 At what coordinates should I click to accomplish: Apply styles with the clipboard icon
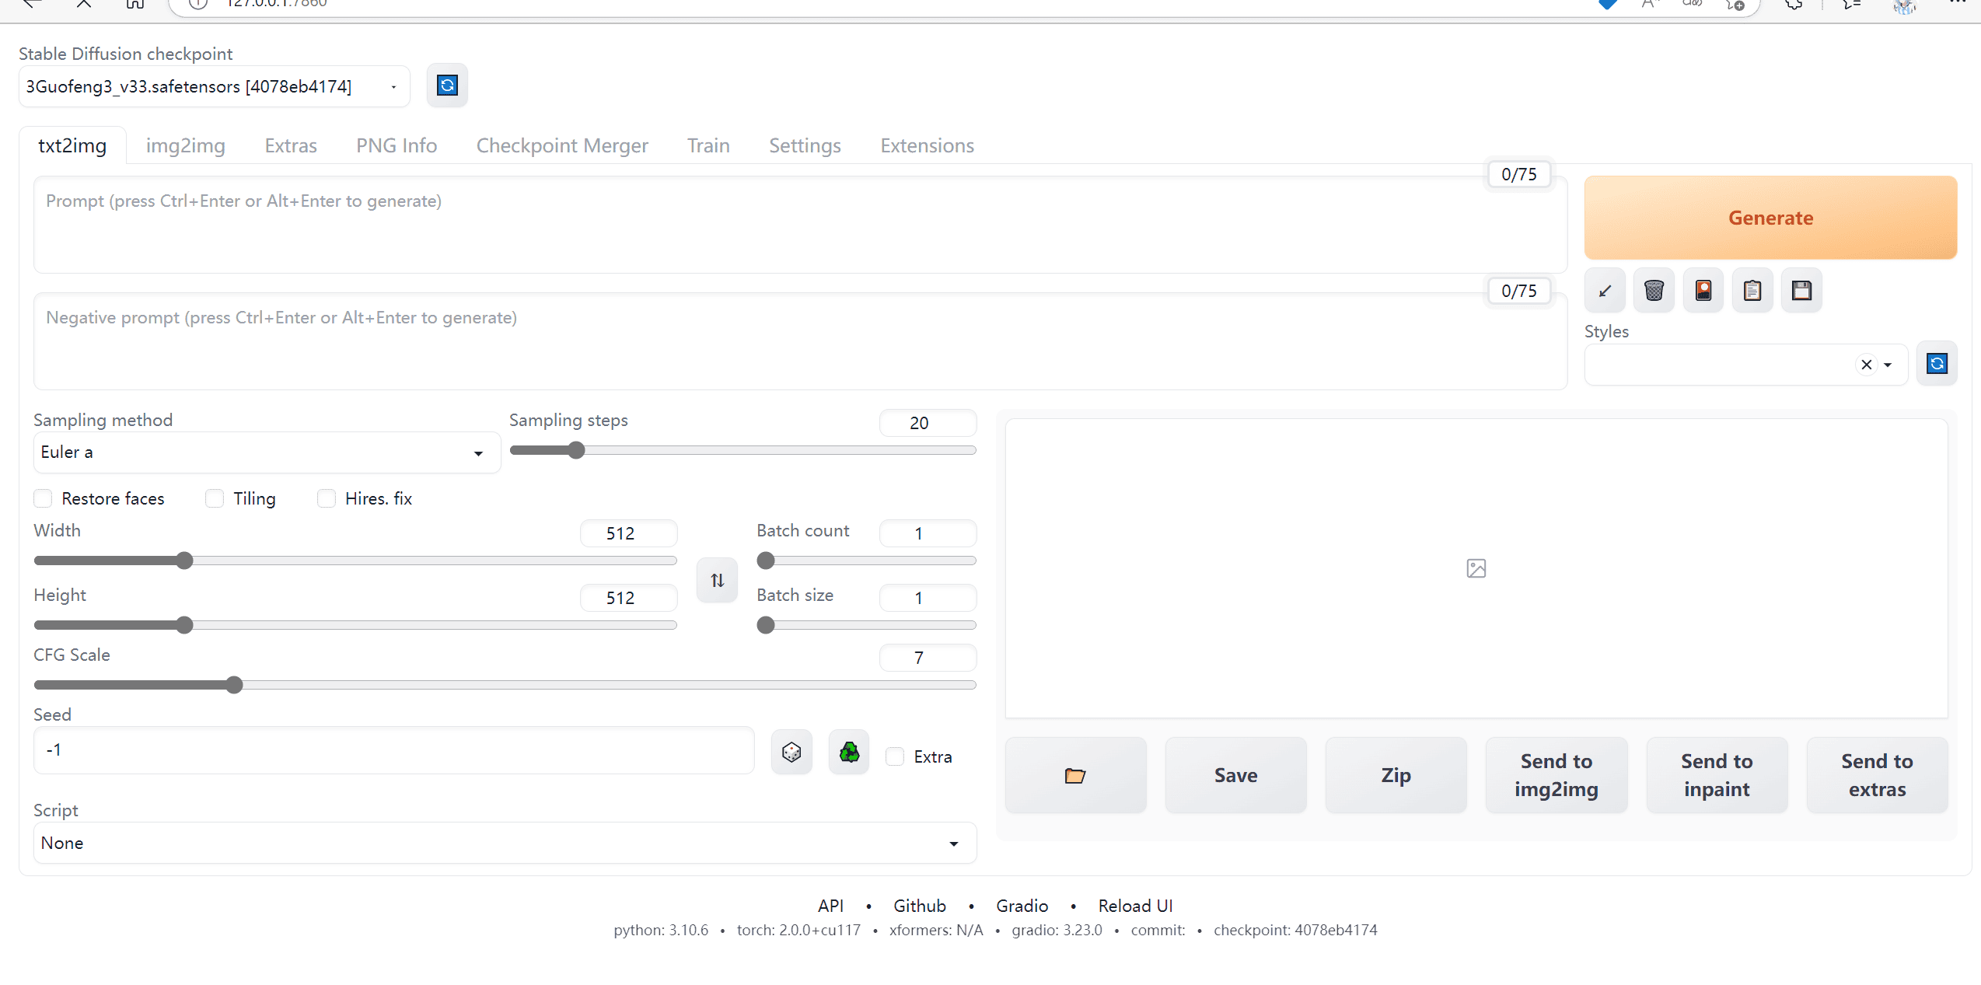1752,291
